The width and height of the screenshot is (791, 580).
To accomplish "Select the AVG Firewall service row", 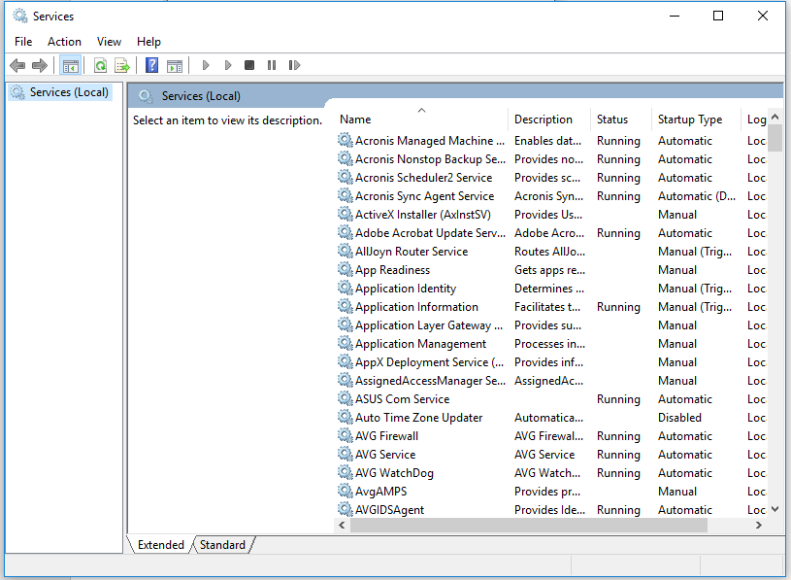I will (x=386, y=436).
